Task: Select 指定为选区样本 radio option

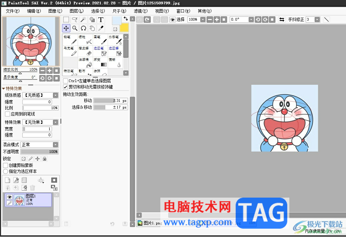Action: pos(6,171)
